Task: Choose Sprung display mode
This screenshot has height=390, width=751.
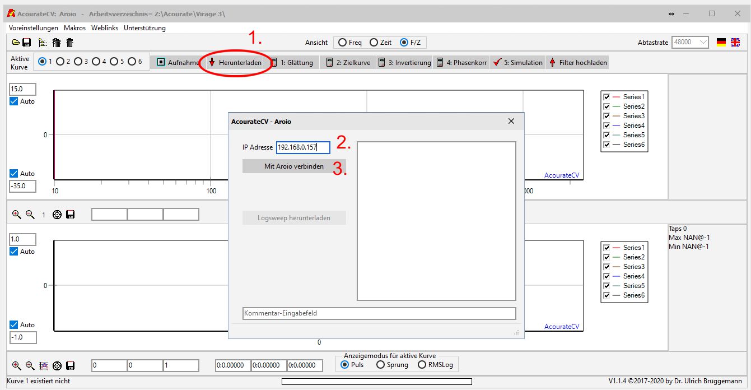Action: [393, 365]
